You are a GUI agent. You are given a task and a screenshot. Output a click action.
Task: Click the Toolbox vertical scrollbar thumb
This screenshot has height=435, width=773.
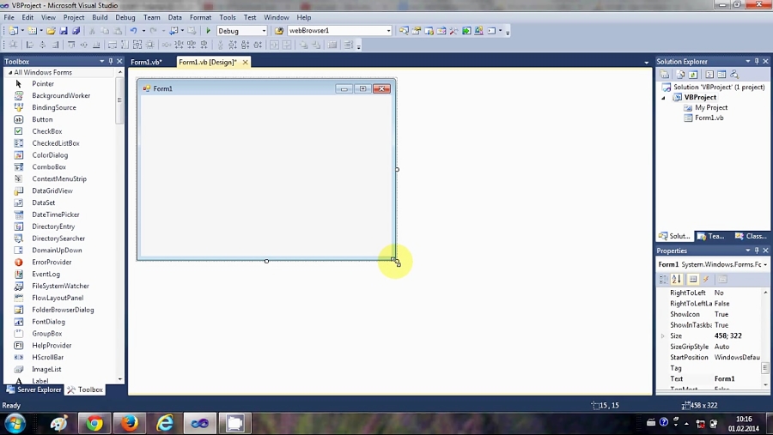click(119, 101)
